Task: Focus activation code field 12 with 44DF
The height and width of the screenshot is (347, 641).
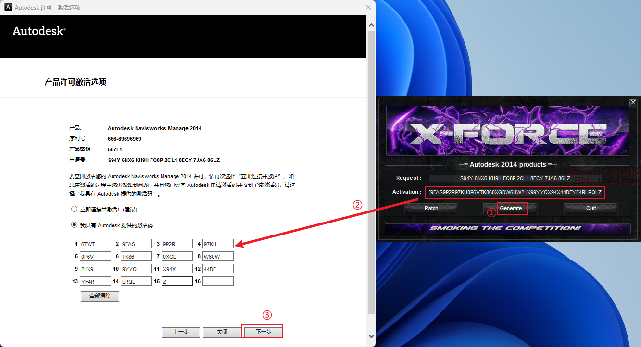Action: coord(218,269)
